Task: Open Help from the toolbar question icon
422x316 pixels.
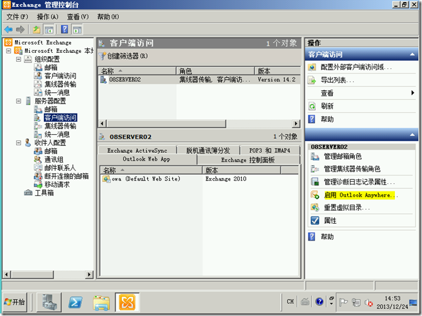Action: [65, 29]
